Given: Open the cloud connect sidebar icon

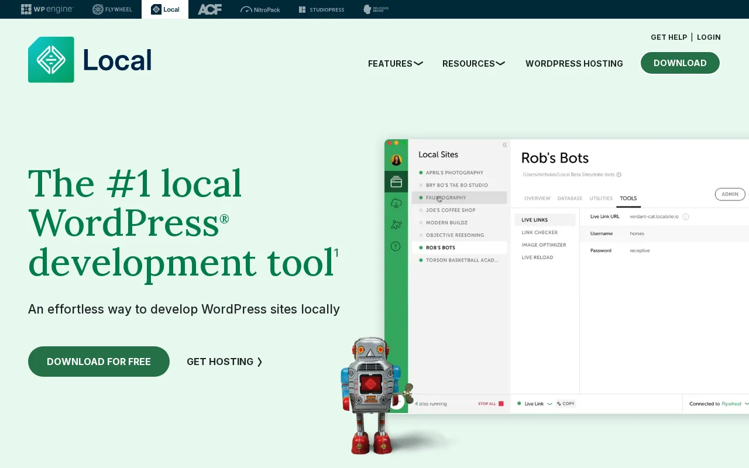Looking at the screenshot, I should click(396, 203).
